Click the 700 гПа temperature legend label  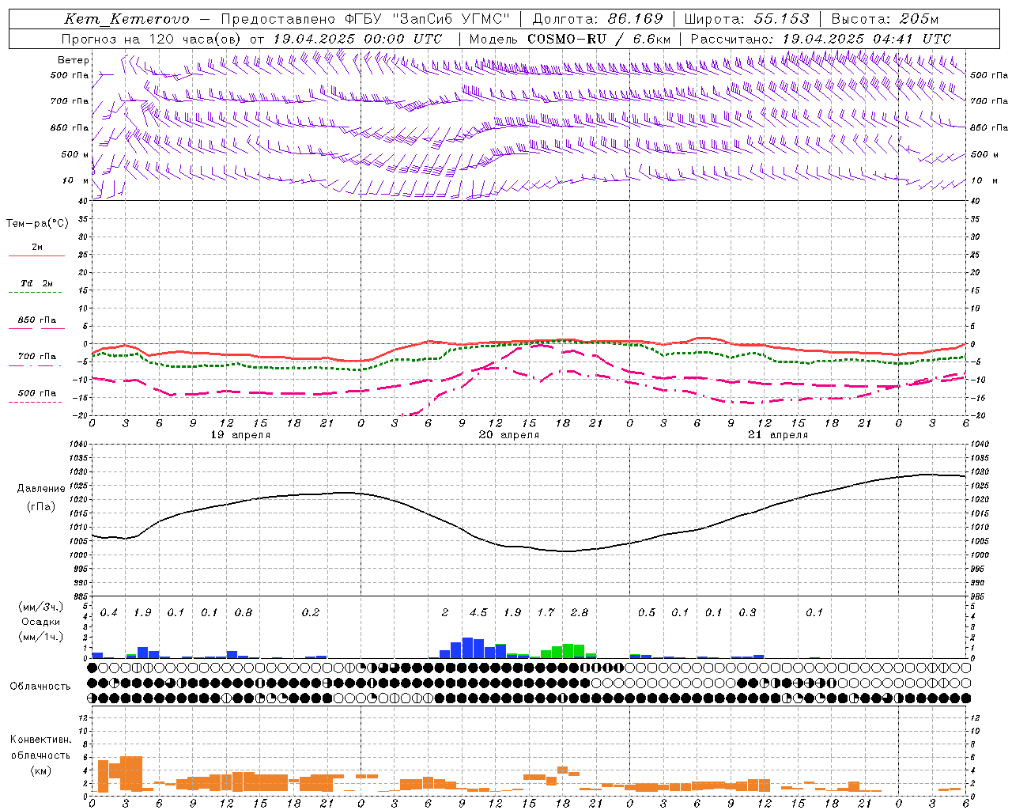click(37, 357)
